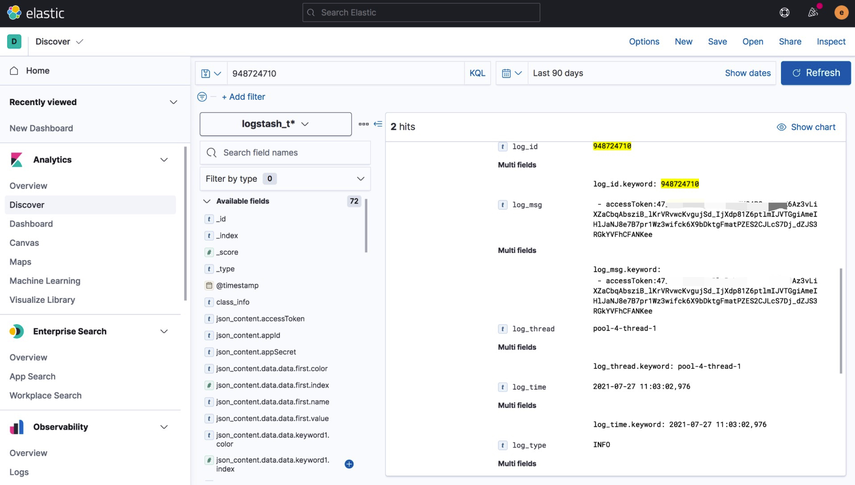Click the Add filter link

coord(243,97)
